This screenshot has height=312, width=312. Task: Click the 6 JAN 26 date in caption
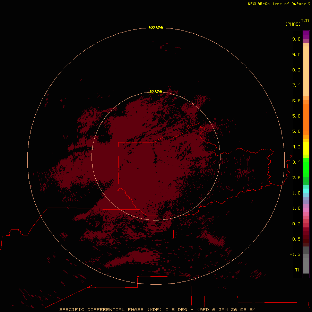click(x=224, y=310)
